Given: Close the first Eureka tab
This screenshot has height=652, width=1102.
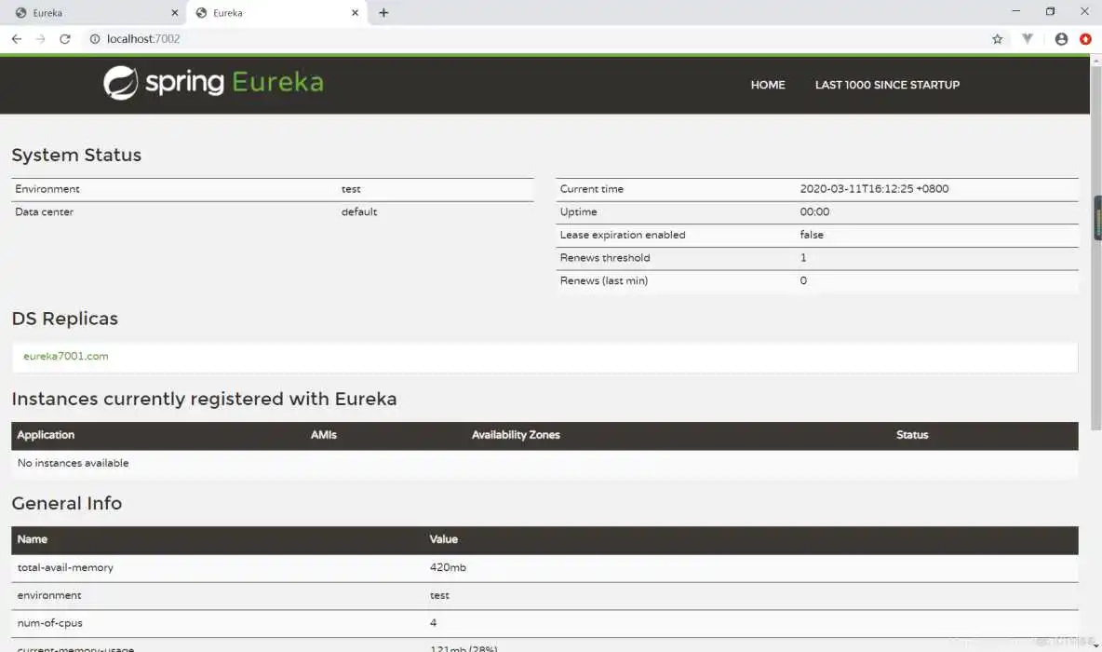Looking at the screenshot, I should [173, 12].
